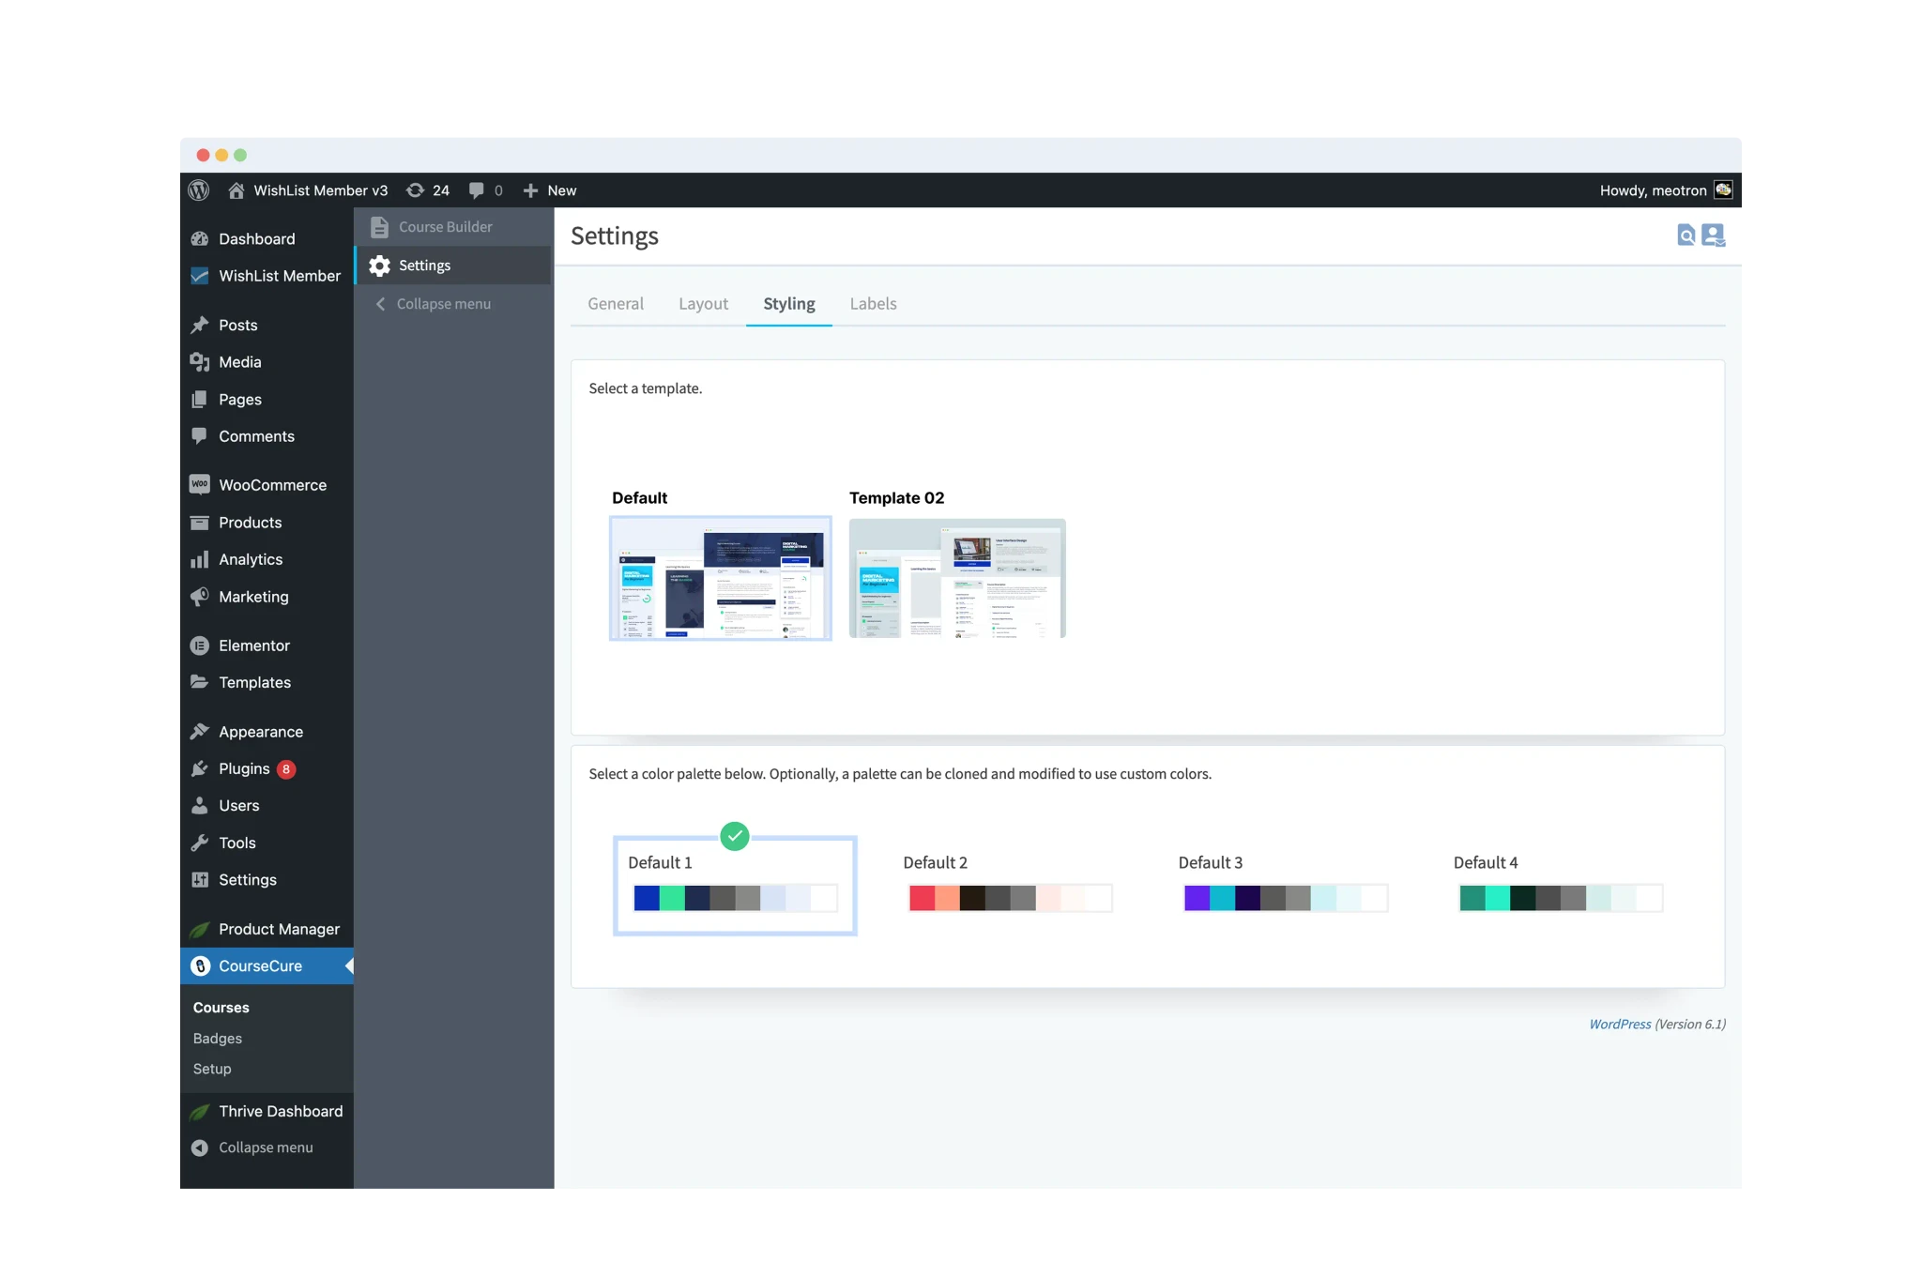Screen dimensions: 1922x1261
Task: Open the Howdy, meotron account menu
Action: coord(1665,190)
